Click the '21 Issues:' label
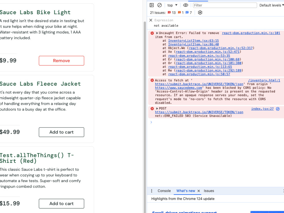 (x=158, y=12)
